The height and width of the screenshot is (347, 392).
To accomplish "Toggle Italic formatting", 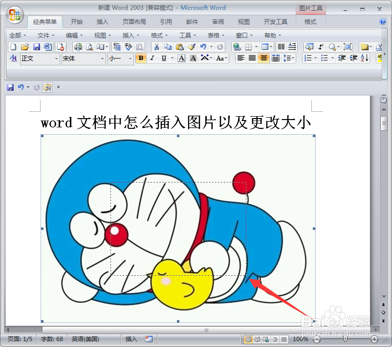I will tap(152, 59).
